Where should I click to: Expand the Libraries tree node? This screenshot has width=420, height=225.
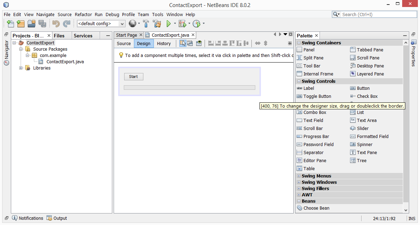tap(21, 68)
